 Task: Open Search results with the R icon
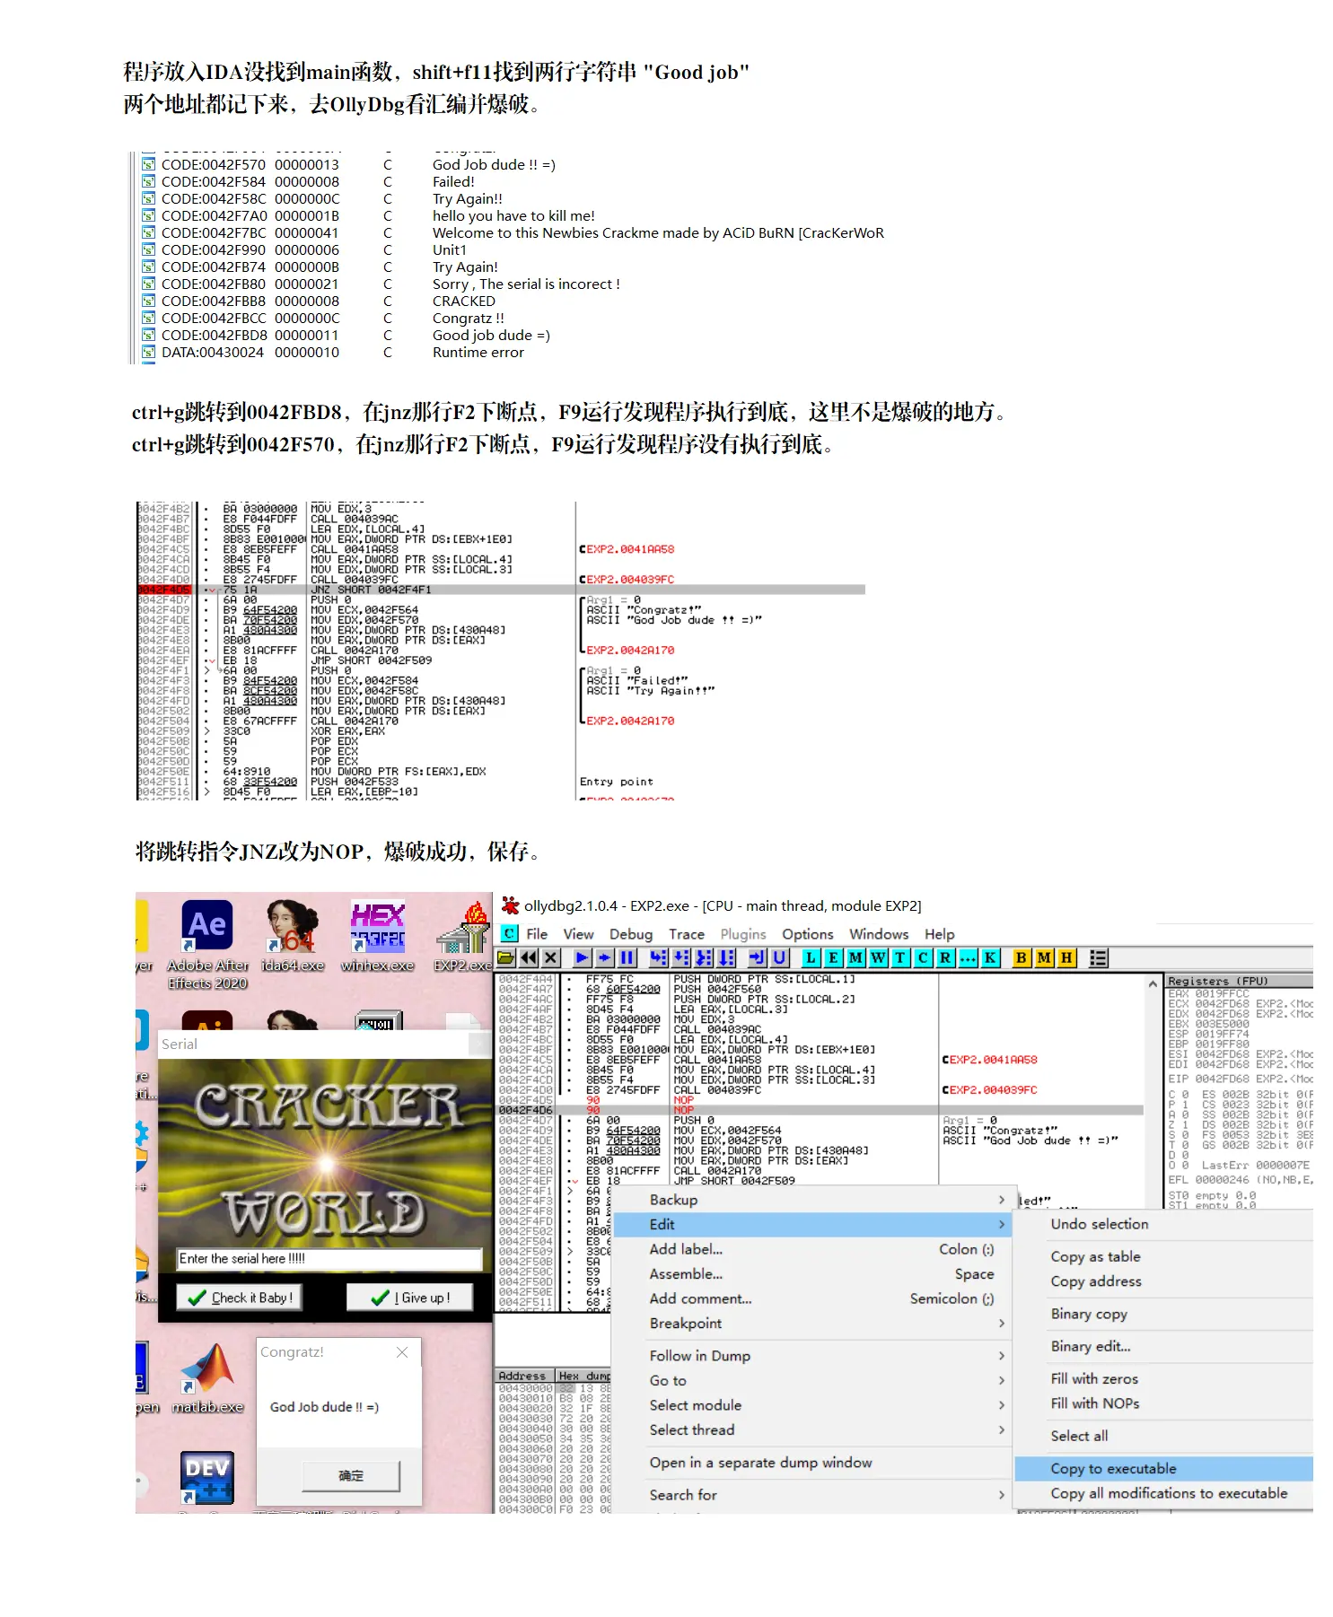[x=945, y=957]
